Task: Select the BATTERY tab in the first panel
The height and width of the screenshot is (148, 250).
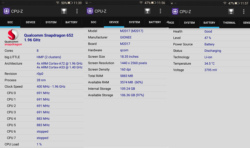Action: [x=72, y=22]
